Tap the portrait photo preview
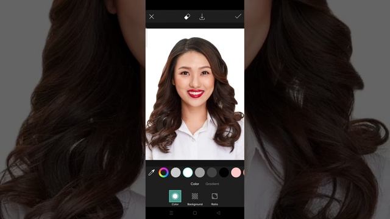Viewport: 390px width, 219px height. (x=195, y=94)
